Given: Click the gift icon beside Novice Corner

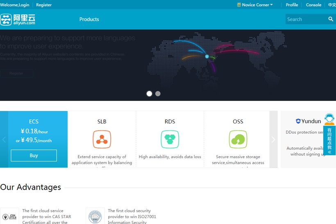Looking at the screenshot, I should click(239, 5).
